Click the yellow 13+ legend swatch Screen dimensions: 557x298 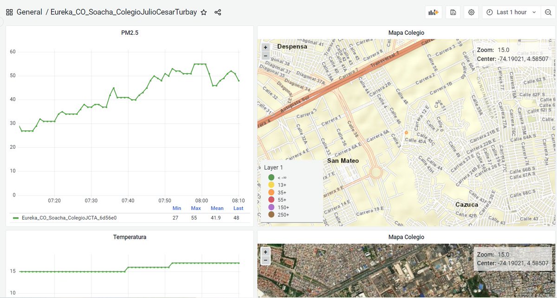click(x=271, y=184)
